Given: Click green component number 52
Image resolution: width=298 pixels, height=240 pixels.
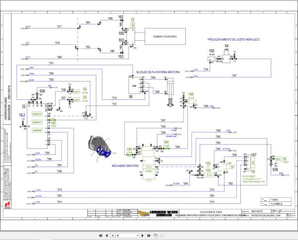Looking at the screenshot, I should (x=133, y=19).
